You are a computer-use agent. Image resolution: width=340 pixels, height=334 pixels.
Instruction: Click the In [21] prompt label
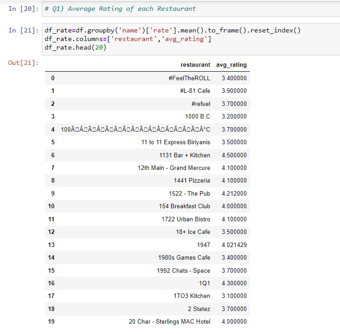(23, 30)
